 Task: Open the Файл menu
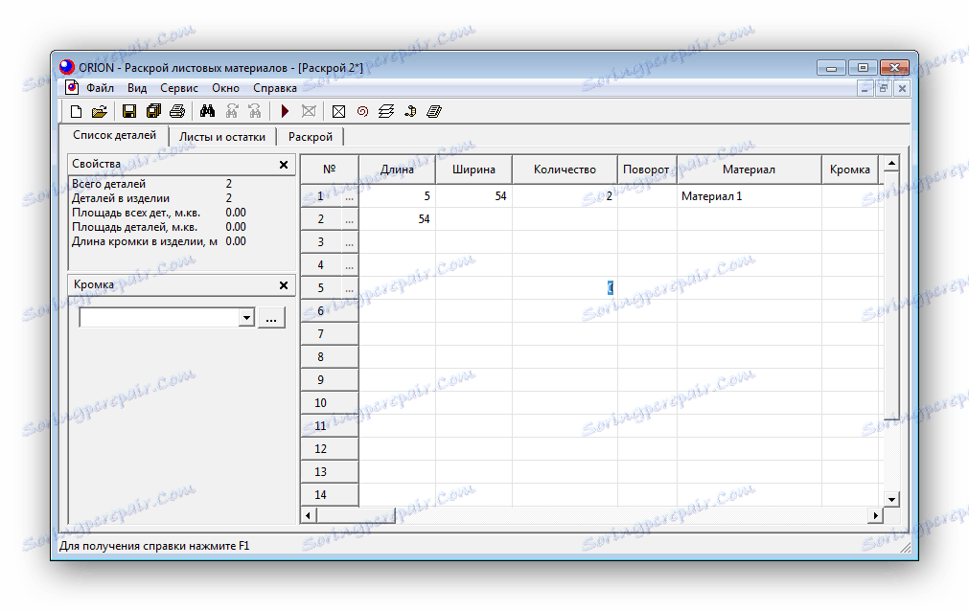click(x=100, y=88)
